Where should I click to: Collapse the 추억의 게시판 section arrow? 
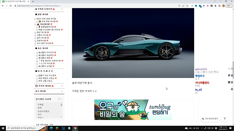[x=62, y=86]
